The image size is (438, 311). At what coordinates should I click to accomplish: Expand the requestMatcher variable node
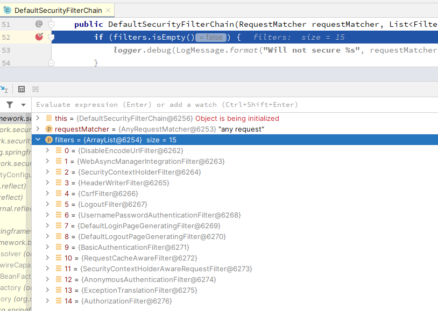click(38, 129)
